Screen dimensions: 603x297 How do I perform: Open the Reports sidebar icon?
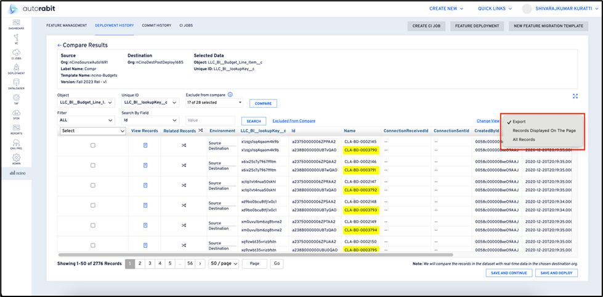[16, 130]
